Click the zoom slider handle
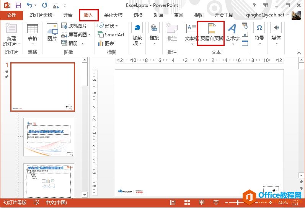Image resolution: width=305 pixels, height=208 pixels. pyautogui.click(x=238, y=203)
